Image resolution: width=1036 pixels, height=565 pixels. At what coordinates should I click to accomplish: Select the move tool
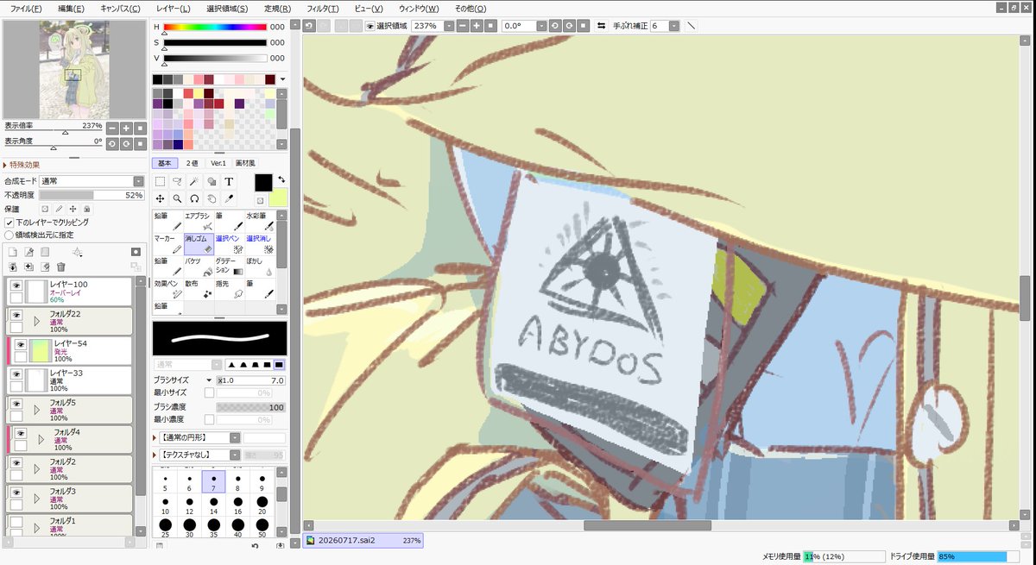click(161, 198)
